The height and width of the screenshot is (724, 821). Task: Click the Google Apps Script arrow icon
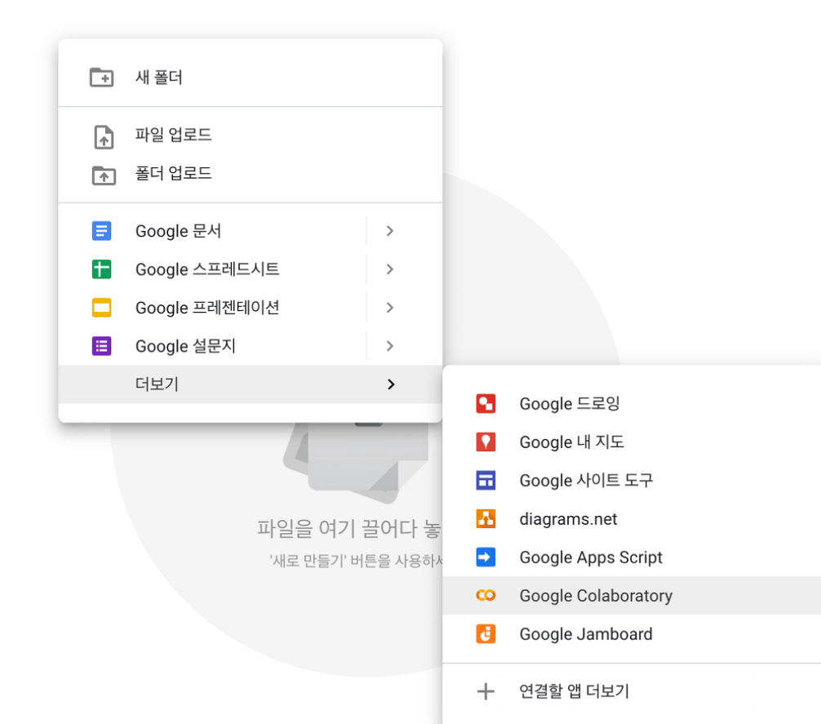coord(486,557)
